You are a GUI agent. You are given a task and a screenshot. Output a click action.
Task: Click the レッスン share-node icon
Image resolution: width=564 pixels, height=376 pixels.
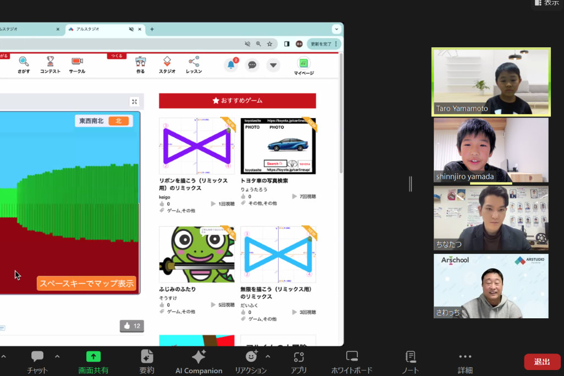193,62
